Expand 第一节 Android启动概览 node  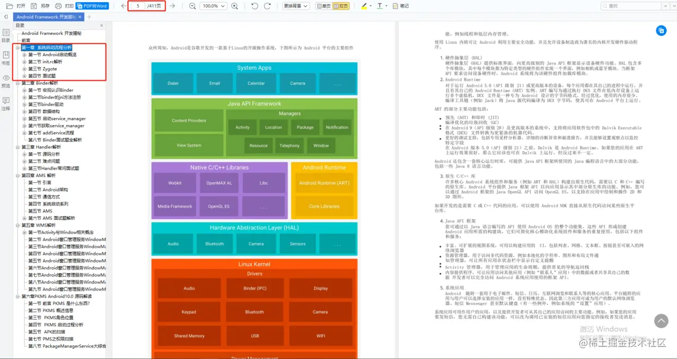(x=25, y=55)
